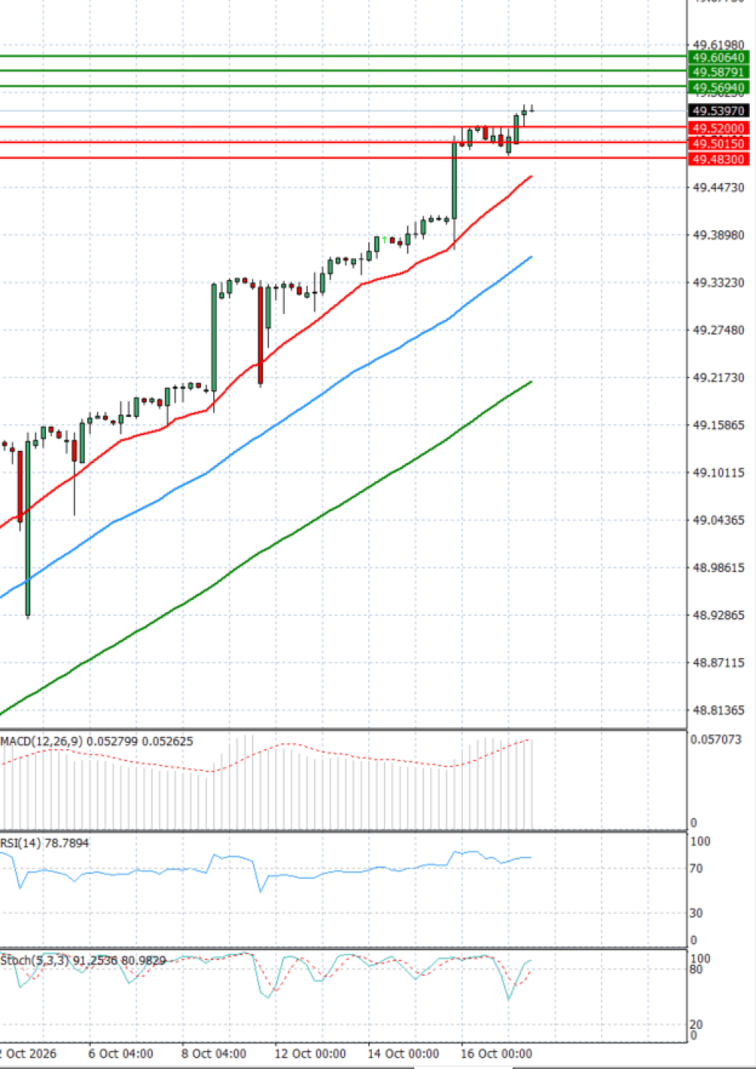This screenshot has width=756, height=1069.
Task: Click the green 49.58791 price label
Action: point(718,73)
